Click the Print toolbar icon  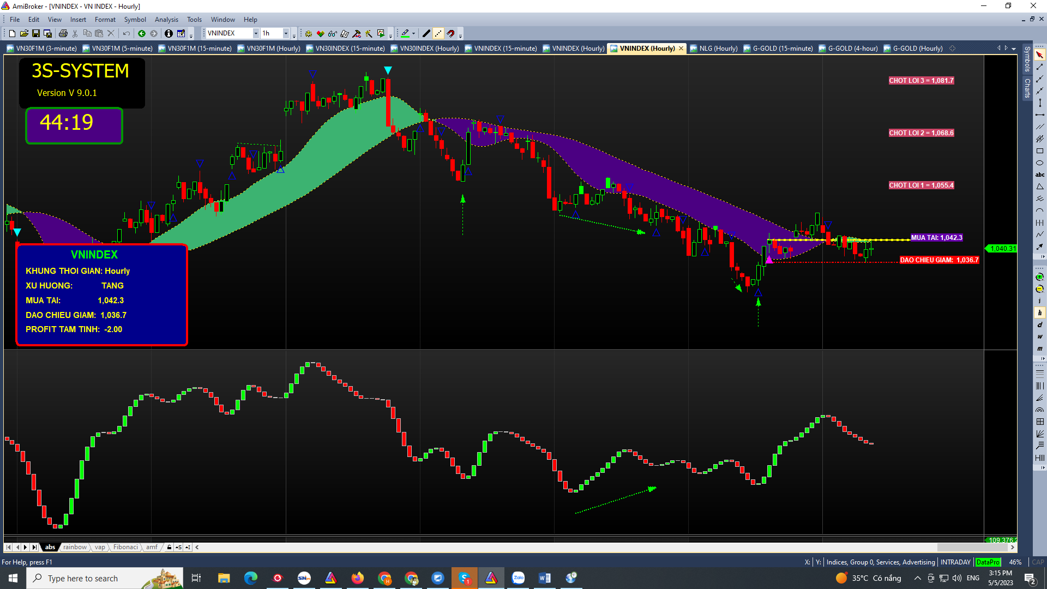[63, 34]
